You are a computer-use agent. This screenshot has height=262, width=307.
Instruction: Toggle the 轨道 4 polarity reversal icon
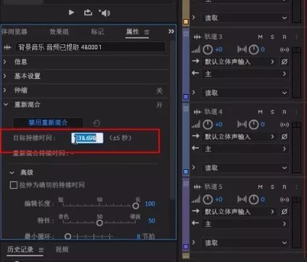coord(284,137)
